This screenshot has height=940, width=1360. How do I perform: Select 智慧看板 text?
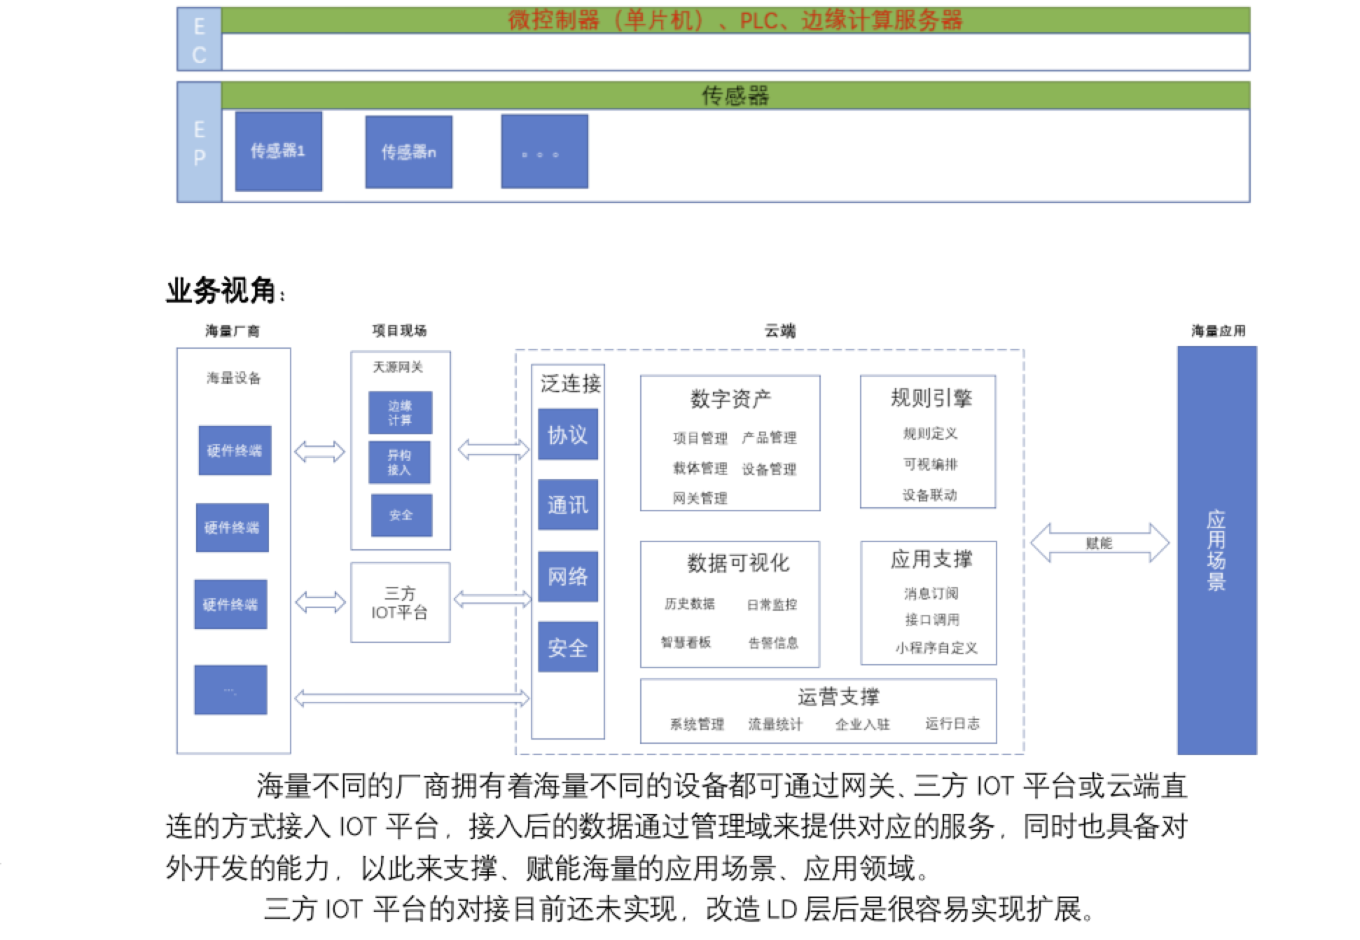pyautogui.click(x=686, y=642)
